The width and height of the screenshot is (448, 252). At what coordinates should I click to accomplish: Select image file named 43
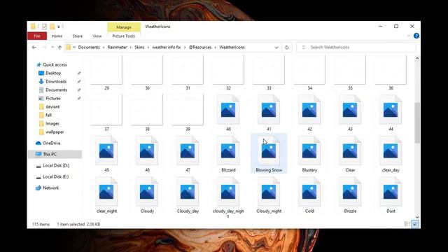click(x=350, y=113)
